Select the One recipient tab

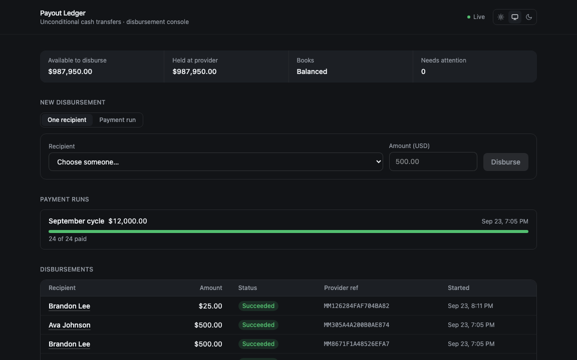(67, 120)
